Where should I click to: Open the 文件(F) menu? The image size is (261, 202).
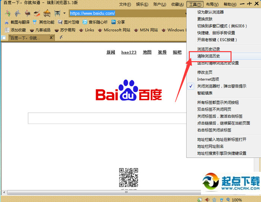click(x=125, y=4)
